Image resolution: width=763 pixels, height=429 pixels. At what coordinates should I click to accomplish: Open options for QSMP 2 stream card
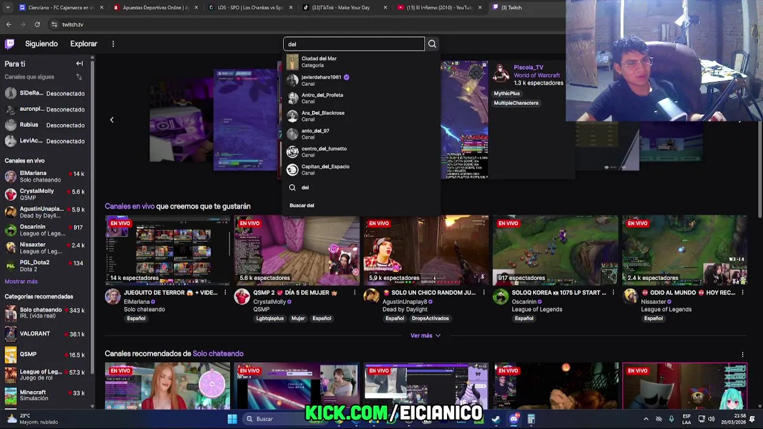click(355, 293)
